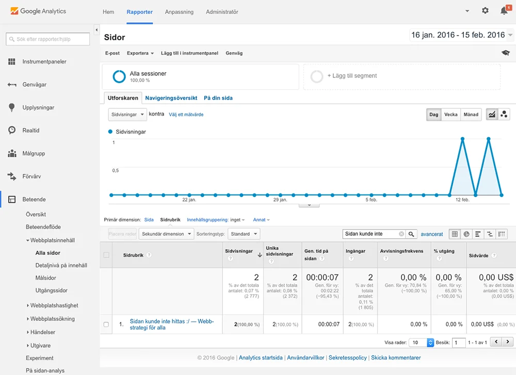Click the magnifier search button in table filter

point(411,234)
